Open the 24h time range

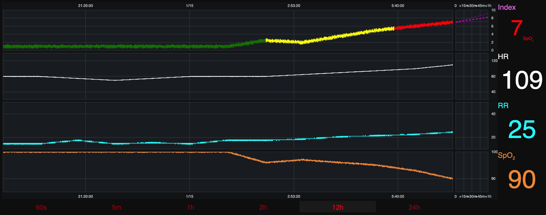click(x=414, y=207)
